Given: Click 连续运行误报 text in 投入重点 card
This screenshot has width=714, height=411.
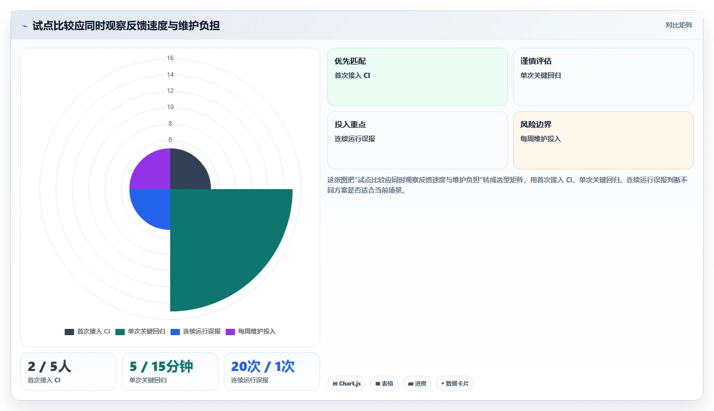Looking at the screenshot, I should [x=355, y=139].
